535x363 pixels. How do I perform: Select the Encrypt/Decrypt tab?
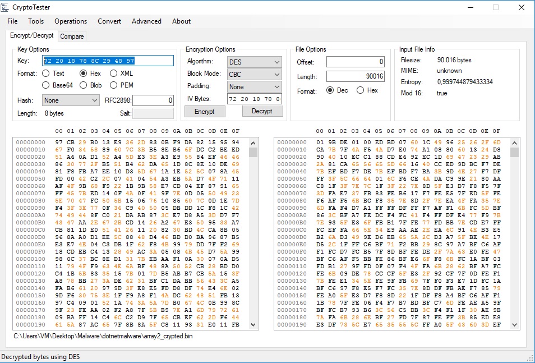pos(32,35)
